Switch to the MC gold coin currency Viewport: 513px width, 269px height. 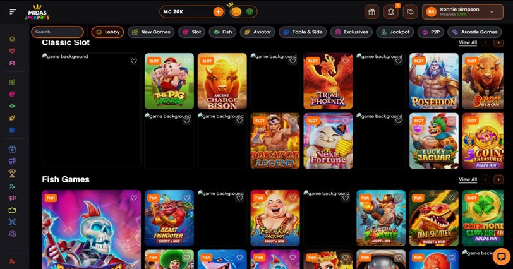(x=236, y=12)
